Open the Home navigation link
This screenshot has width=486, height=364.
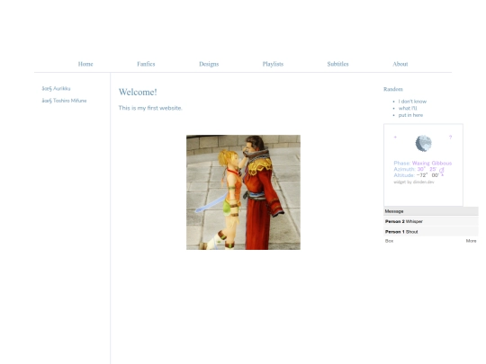pos(85,64)
